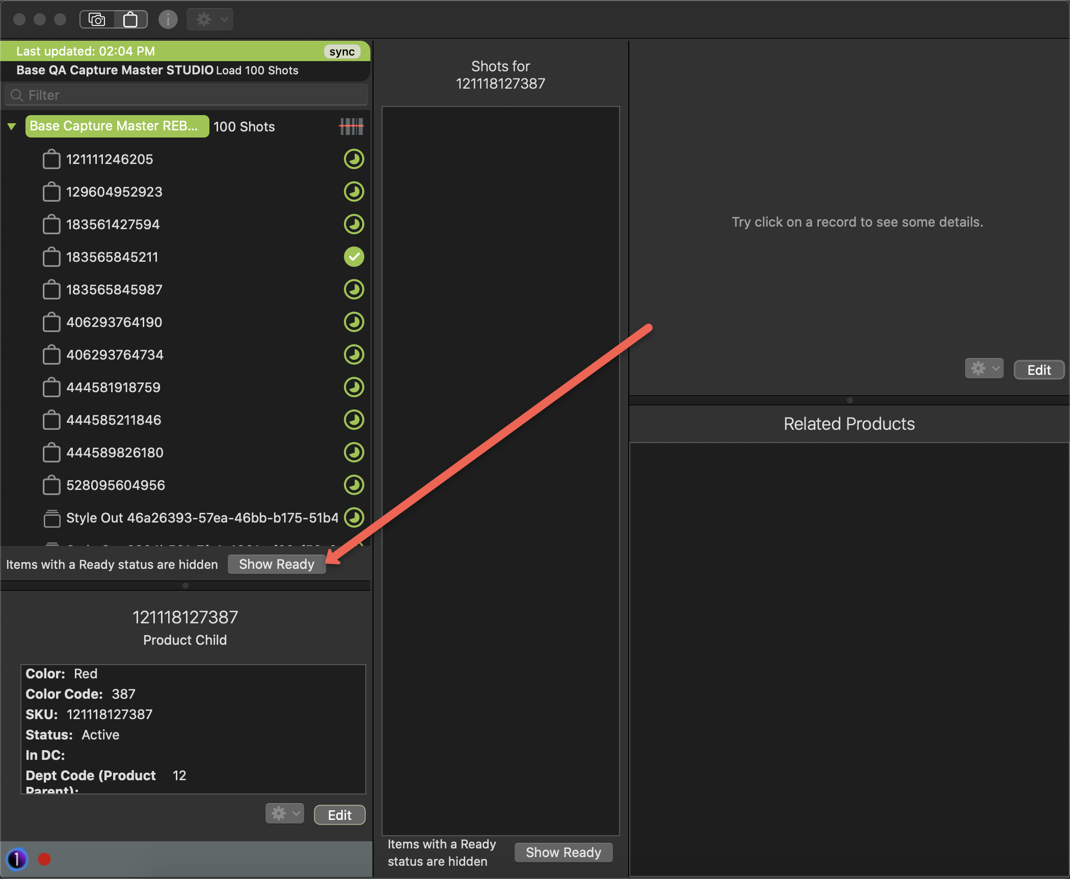
Task: Click Edit in the record details panel
Action: [x=1038, y=370]
